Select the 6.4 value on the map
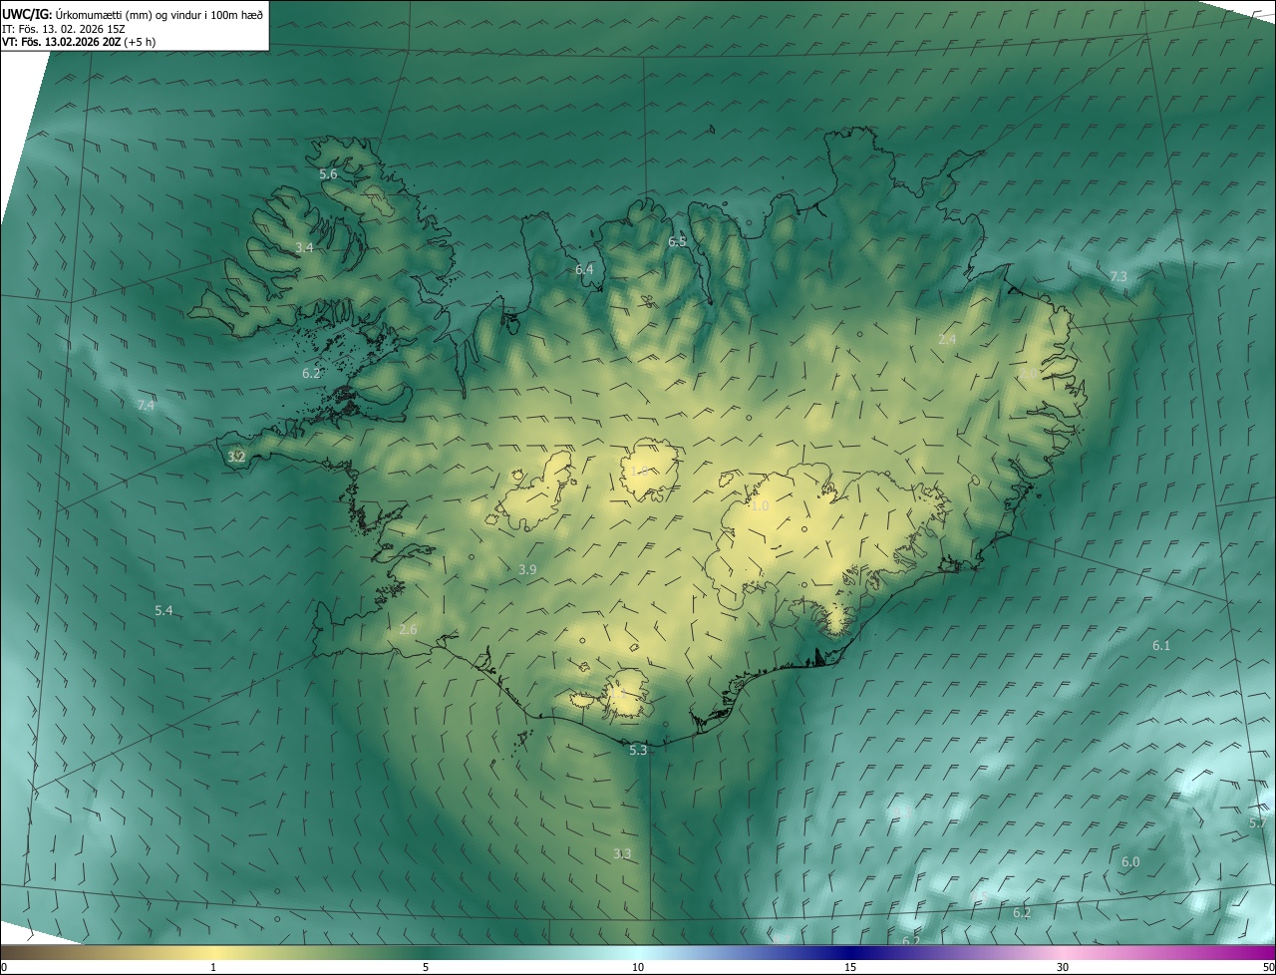Image resolution: width=1276 pixels, height=975 pixels. [584, 270]
